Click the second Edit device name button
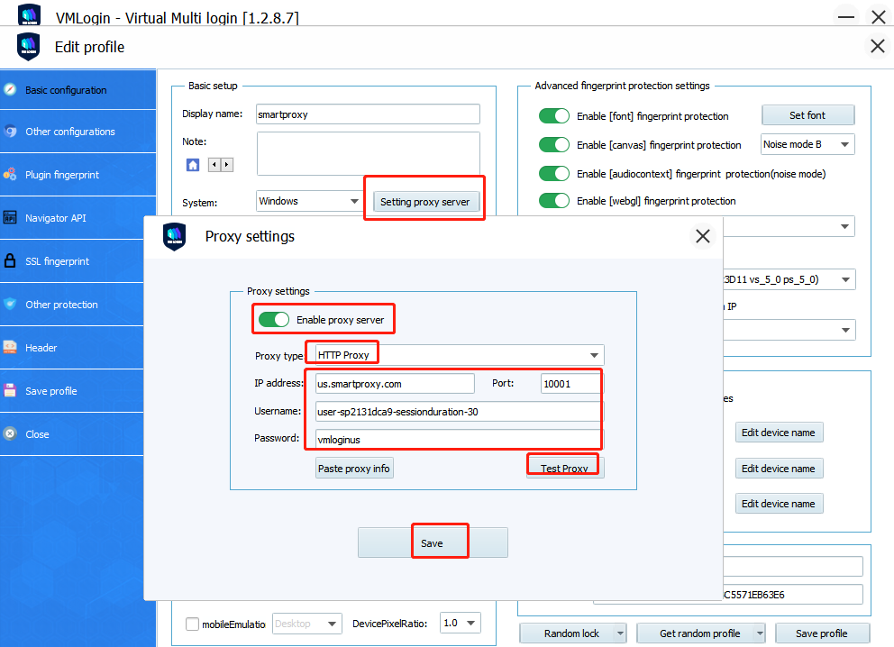The width and height of the screenshot is (894, 647). tap(779, 468)
